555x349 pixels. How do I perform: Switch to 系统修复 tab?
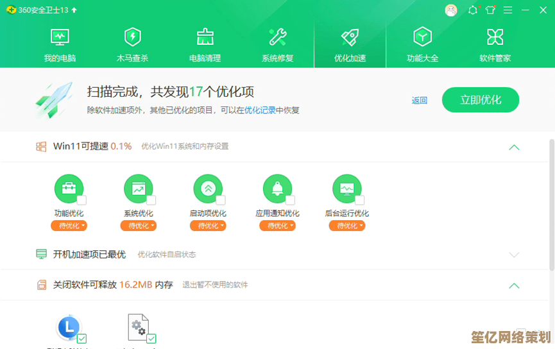[277, 46]
